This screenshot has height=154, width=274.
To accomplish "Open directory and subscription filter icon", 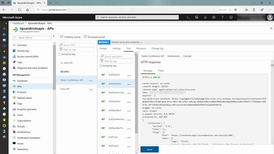I will [197, 17].
